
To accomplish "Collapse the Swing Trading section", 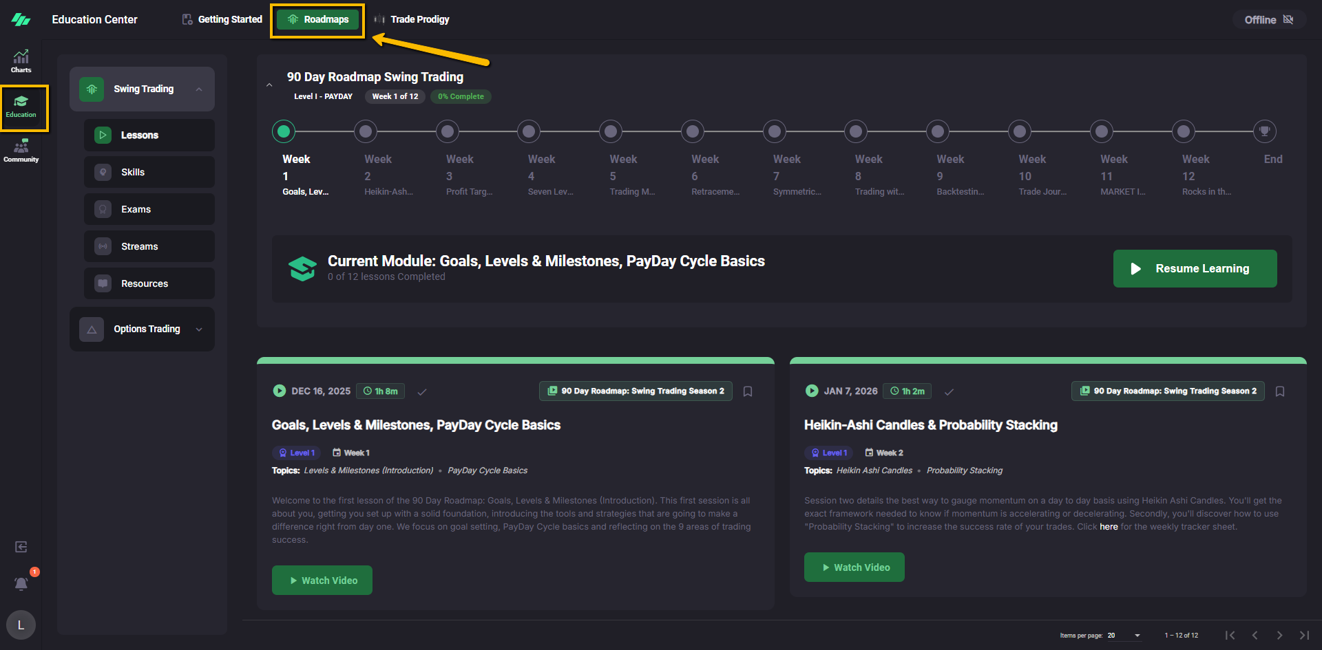I will (199, 89).
